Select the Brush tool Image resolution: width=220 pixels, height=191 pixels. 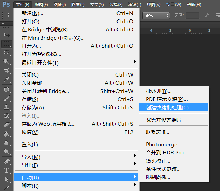[6, 98]
